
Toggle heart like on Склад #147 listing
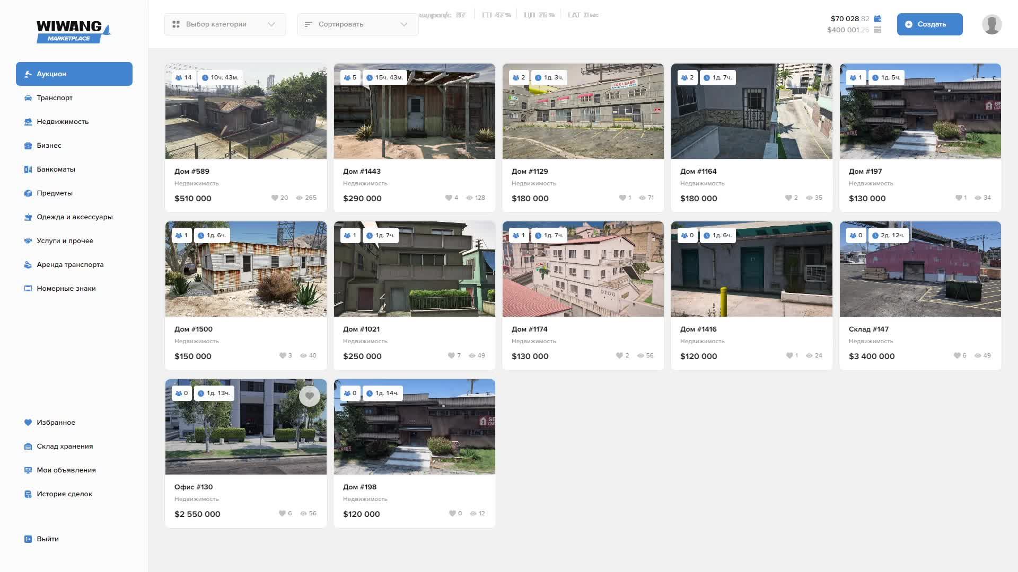(957, 356)
